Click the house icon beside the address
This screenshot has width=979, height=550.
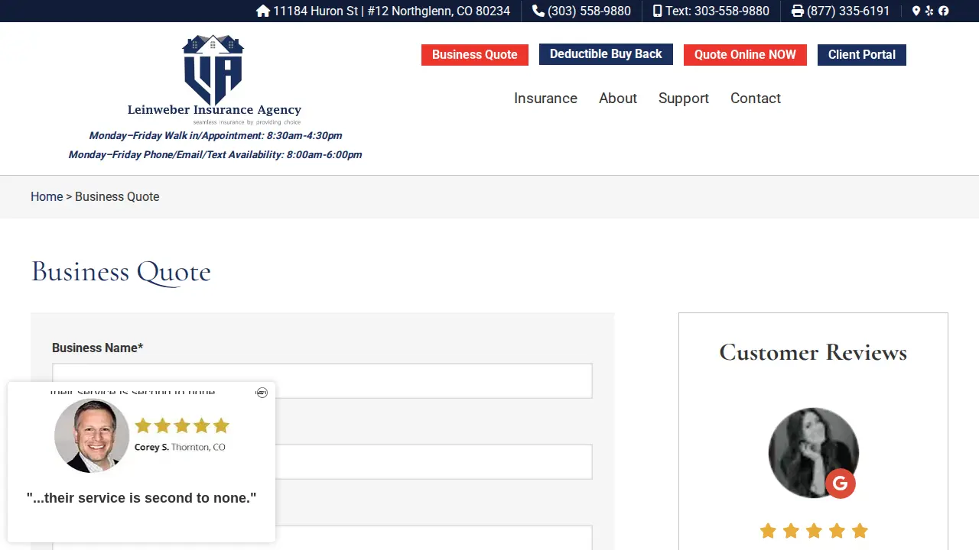pyautogui.click(x=263, y=11)
